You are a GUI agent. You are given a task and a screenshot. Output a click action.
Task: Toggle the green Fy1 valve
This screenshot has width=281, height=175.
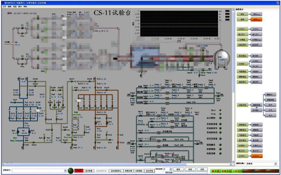point(15,141)
